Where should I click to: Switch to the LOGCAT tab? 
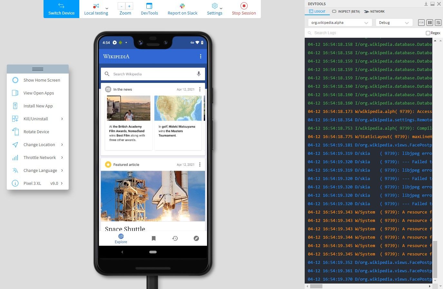[x=317, y=11]
